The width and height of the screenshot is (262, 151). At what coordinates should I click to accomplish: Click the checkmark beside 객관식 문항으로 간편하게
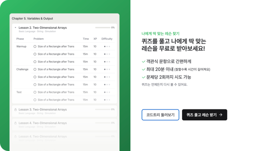143,62
